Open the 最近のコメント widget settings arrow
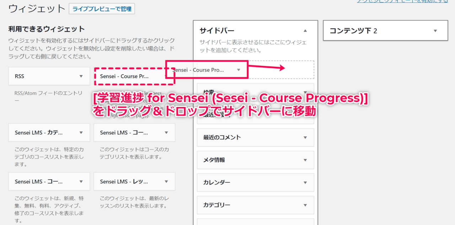455x225 pixels. click(305, 138)
